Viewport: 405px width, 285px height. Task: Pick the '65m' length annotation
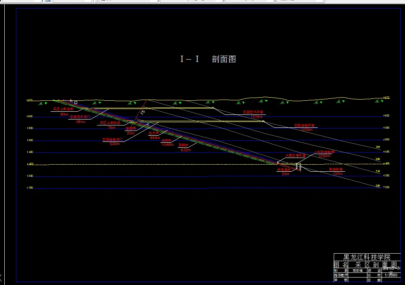64,114
